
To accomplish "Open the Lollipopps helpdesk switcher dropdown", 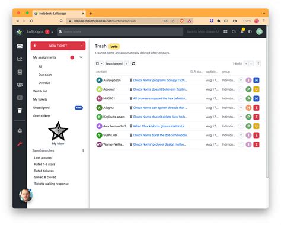I will tap(52, 32).
